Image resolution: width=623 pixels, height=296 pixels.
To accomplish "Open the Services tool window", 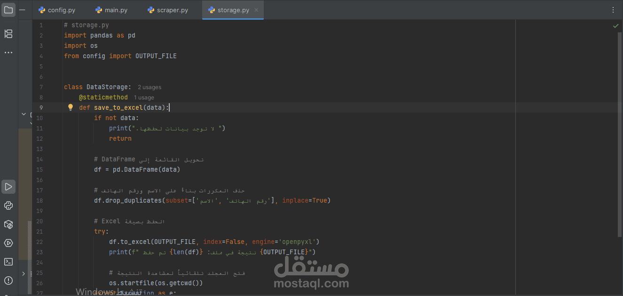I will click(8, 243).
